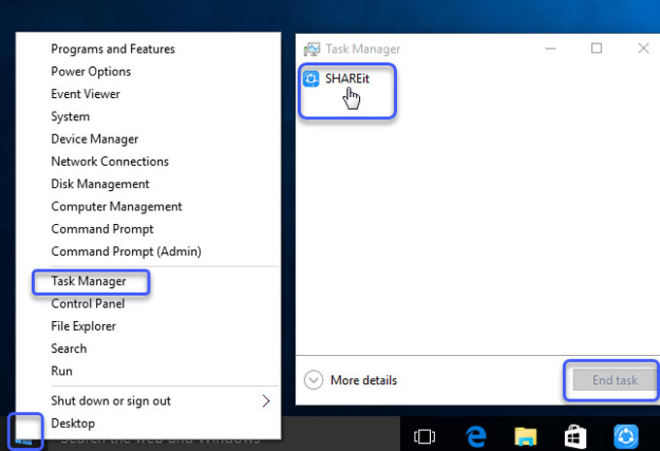Click the SHAREit app icon in Task Manager
This screenshot has width=660, height=451.
pos(311,79)
